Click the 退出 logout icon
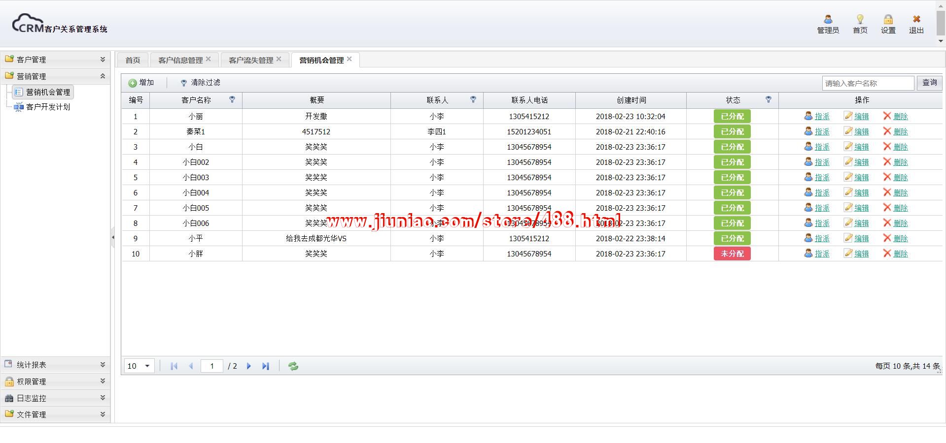This screenshot has width=946, height=443. (916, 20)
